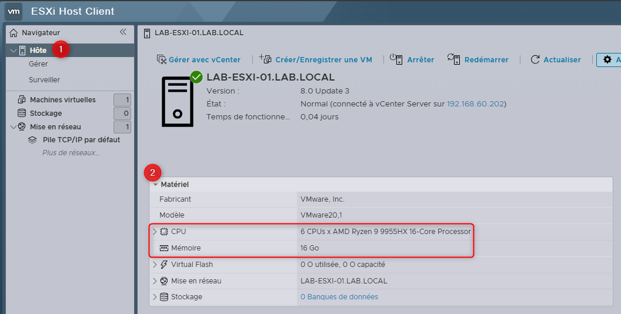Click the Mise en réseau count badge
Screen dimensions: 621x314
tap(122, 127)
